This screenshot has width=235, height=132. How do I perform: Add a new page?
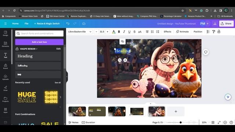176,111
